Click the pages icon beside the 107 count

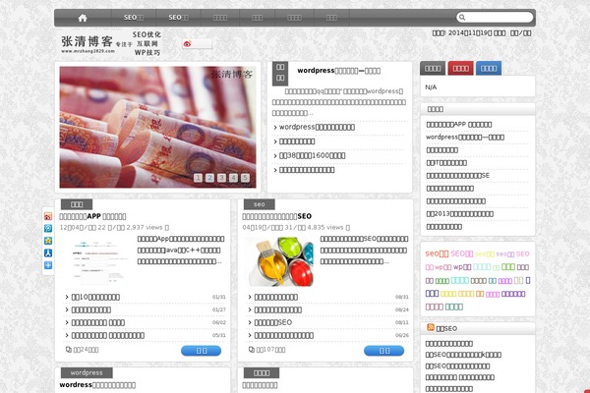pyautogui.click(x=252, y=350)
